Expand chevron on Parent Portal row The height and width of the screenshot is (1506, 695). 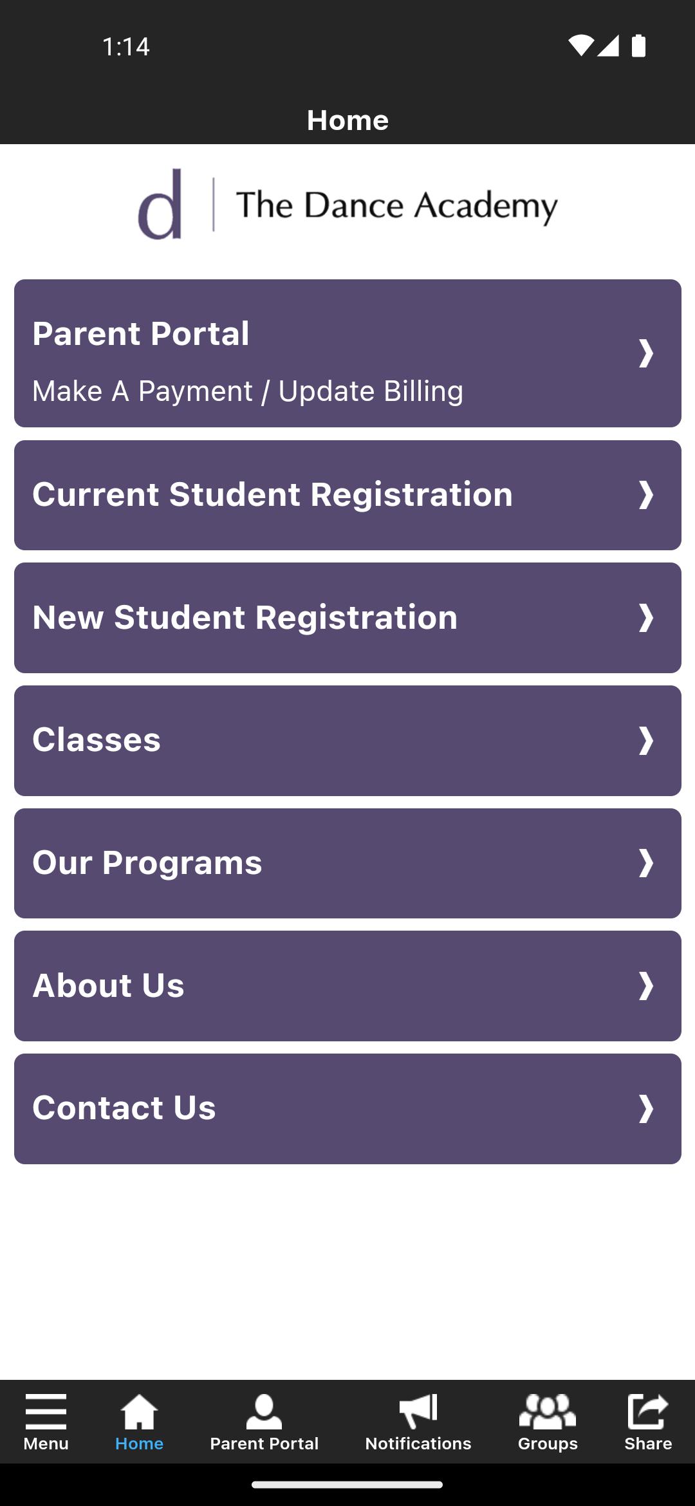(x=645, y=353)
